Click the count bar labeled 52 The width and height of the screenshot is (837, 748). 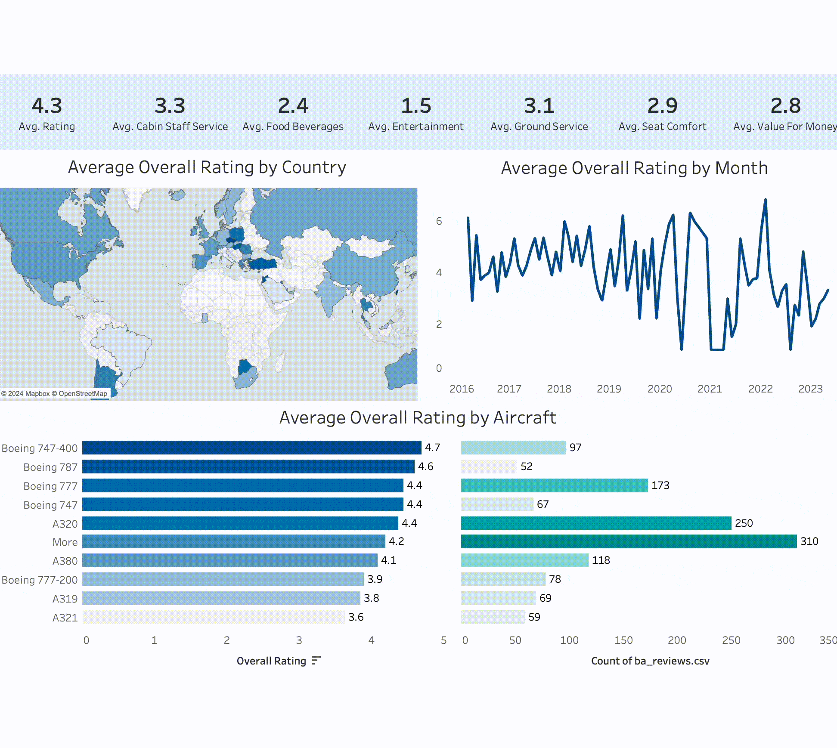coord(489,467)
